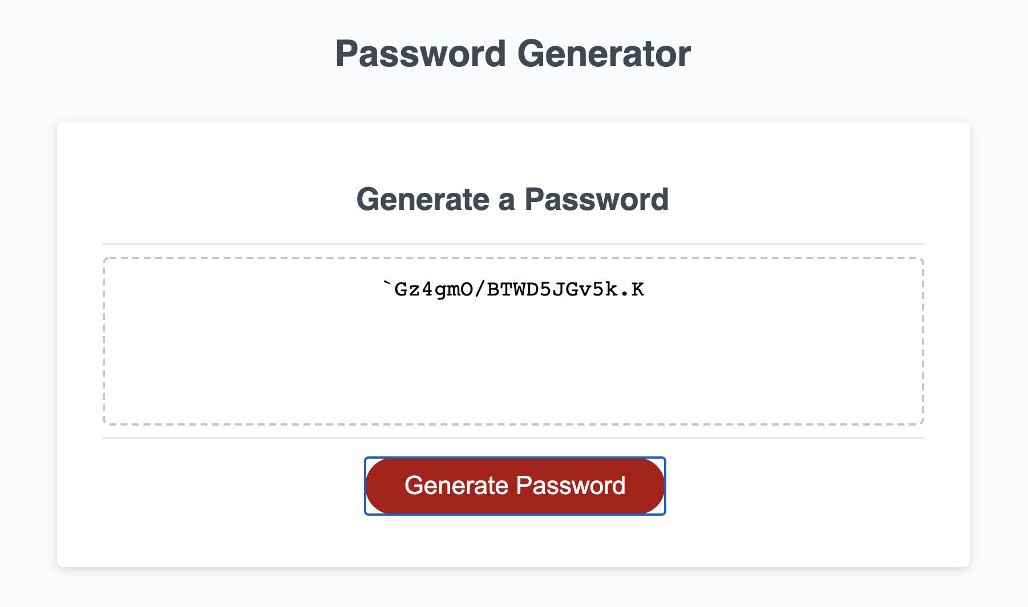Screen dimensions: 1028x607
Task: Click the red rounded Generate Password control
Action: [x=514, y=485]
